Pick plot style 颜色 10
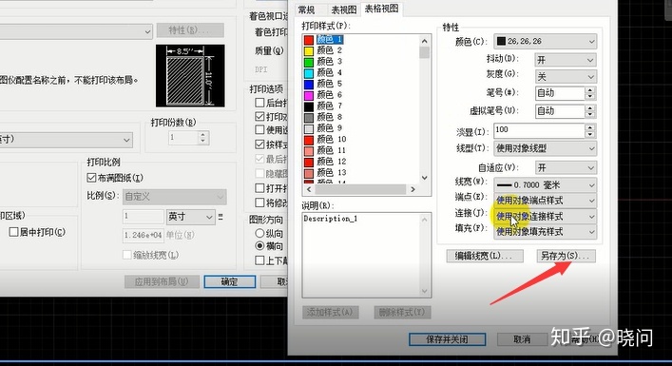 tap(332, 140)
